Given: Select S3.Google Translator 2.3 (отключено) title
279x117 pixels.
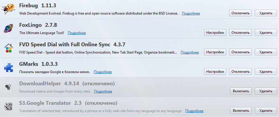Looking at the screenshot, I should pyautogui.click(x=68, y=103).
